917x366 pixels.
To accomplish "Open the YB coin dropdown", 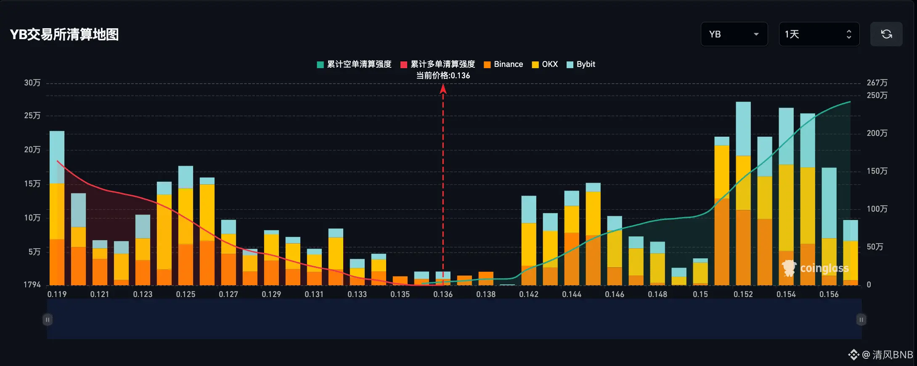I will [734, 34].
